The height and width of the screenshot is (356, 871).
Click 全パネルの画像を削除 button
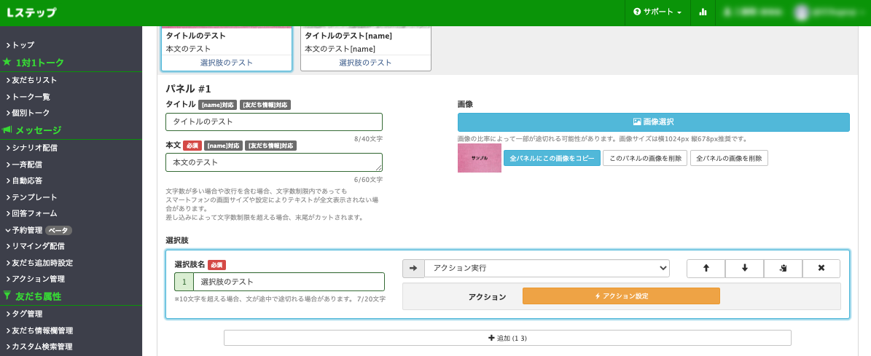tap(730, 158)
